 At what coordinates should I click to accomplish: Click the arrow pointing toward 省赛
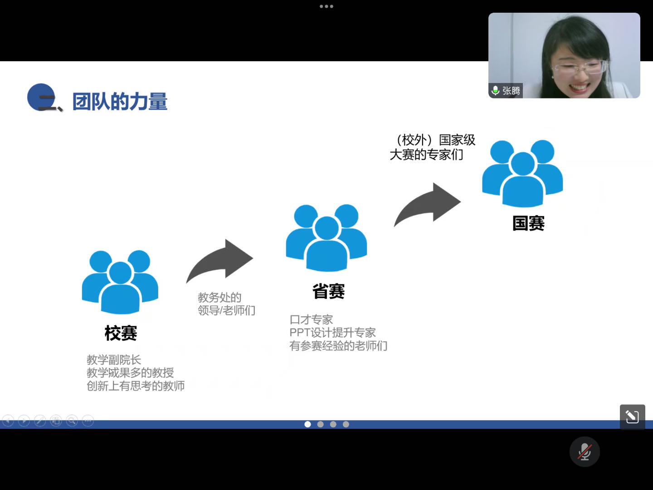(220, 261)
